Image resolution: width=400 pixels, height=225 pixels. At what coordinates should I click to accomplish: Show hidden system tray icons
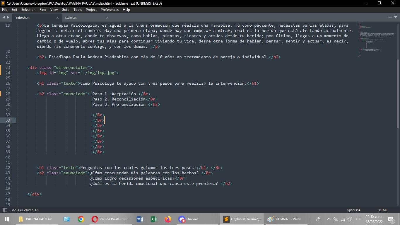329,219
